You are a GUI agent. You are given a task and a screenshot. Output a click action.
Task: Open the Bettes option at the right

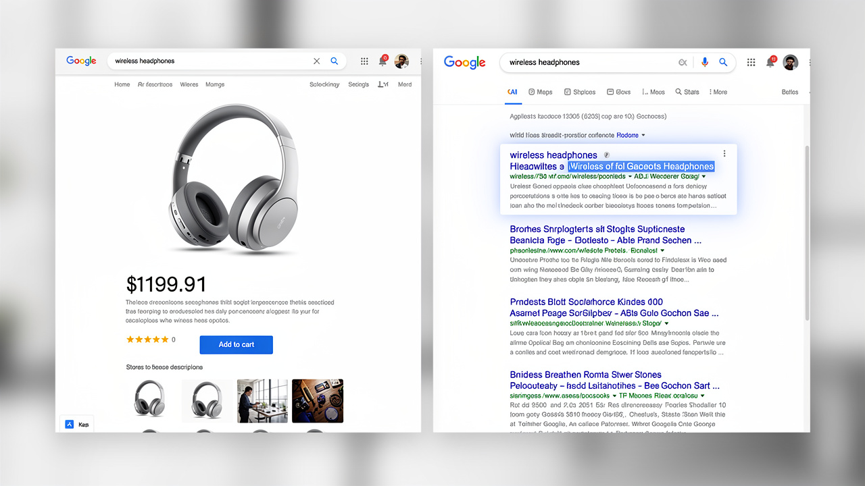790,92
